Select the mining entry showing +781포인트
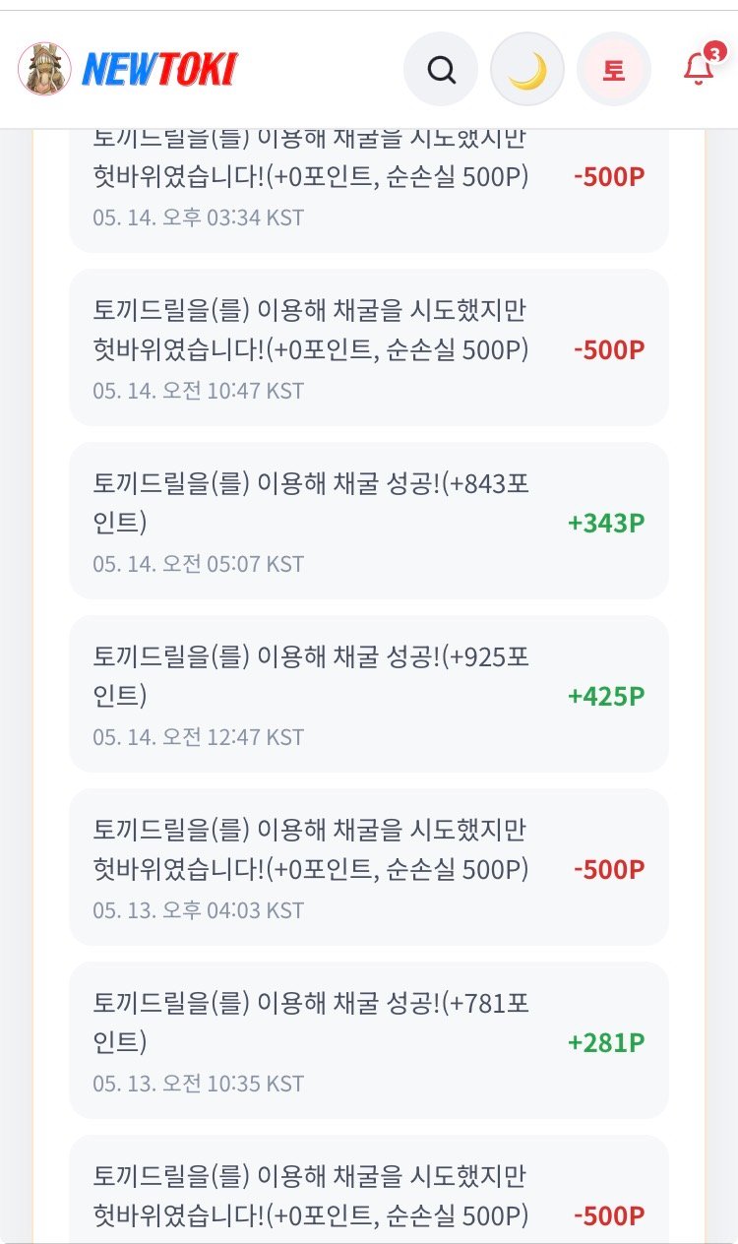 click(x=369, y=1040)
